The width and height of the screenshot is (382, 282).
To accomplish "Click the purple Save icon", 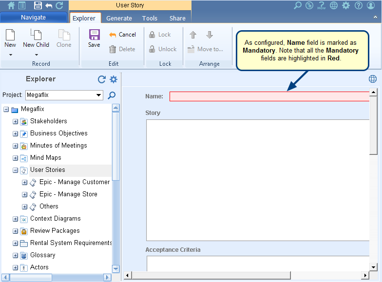I will coord(95,35).
